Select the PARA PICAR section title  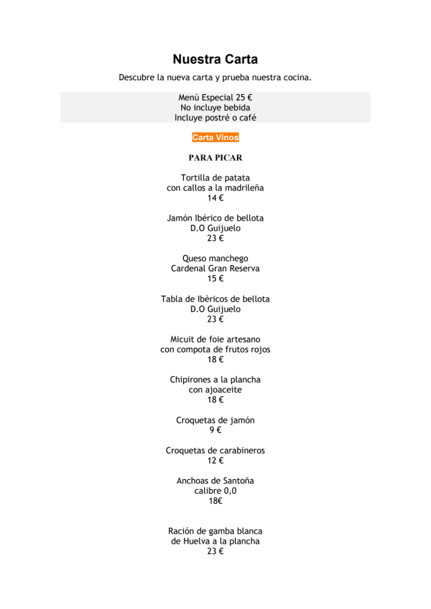[x=215, y=157]
